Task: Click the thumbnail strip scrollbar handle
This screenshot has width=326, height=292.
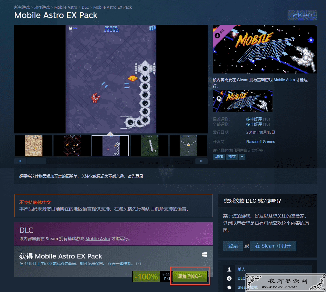Action: pos(36,161)
